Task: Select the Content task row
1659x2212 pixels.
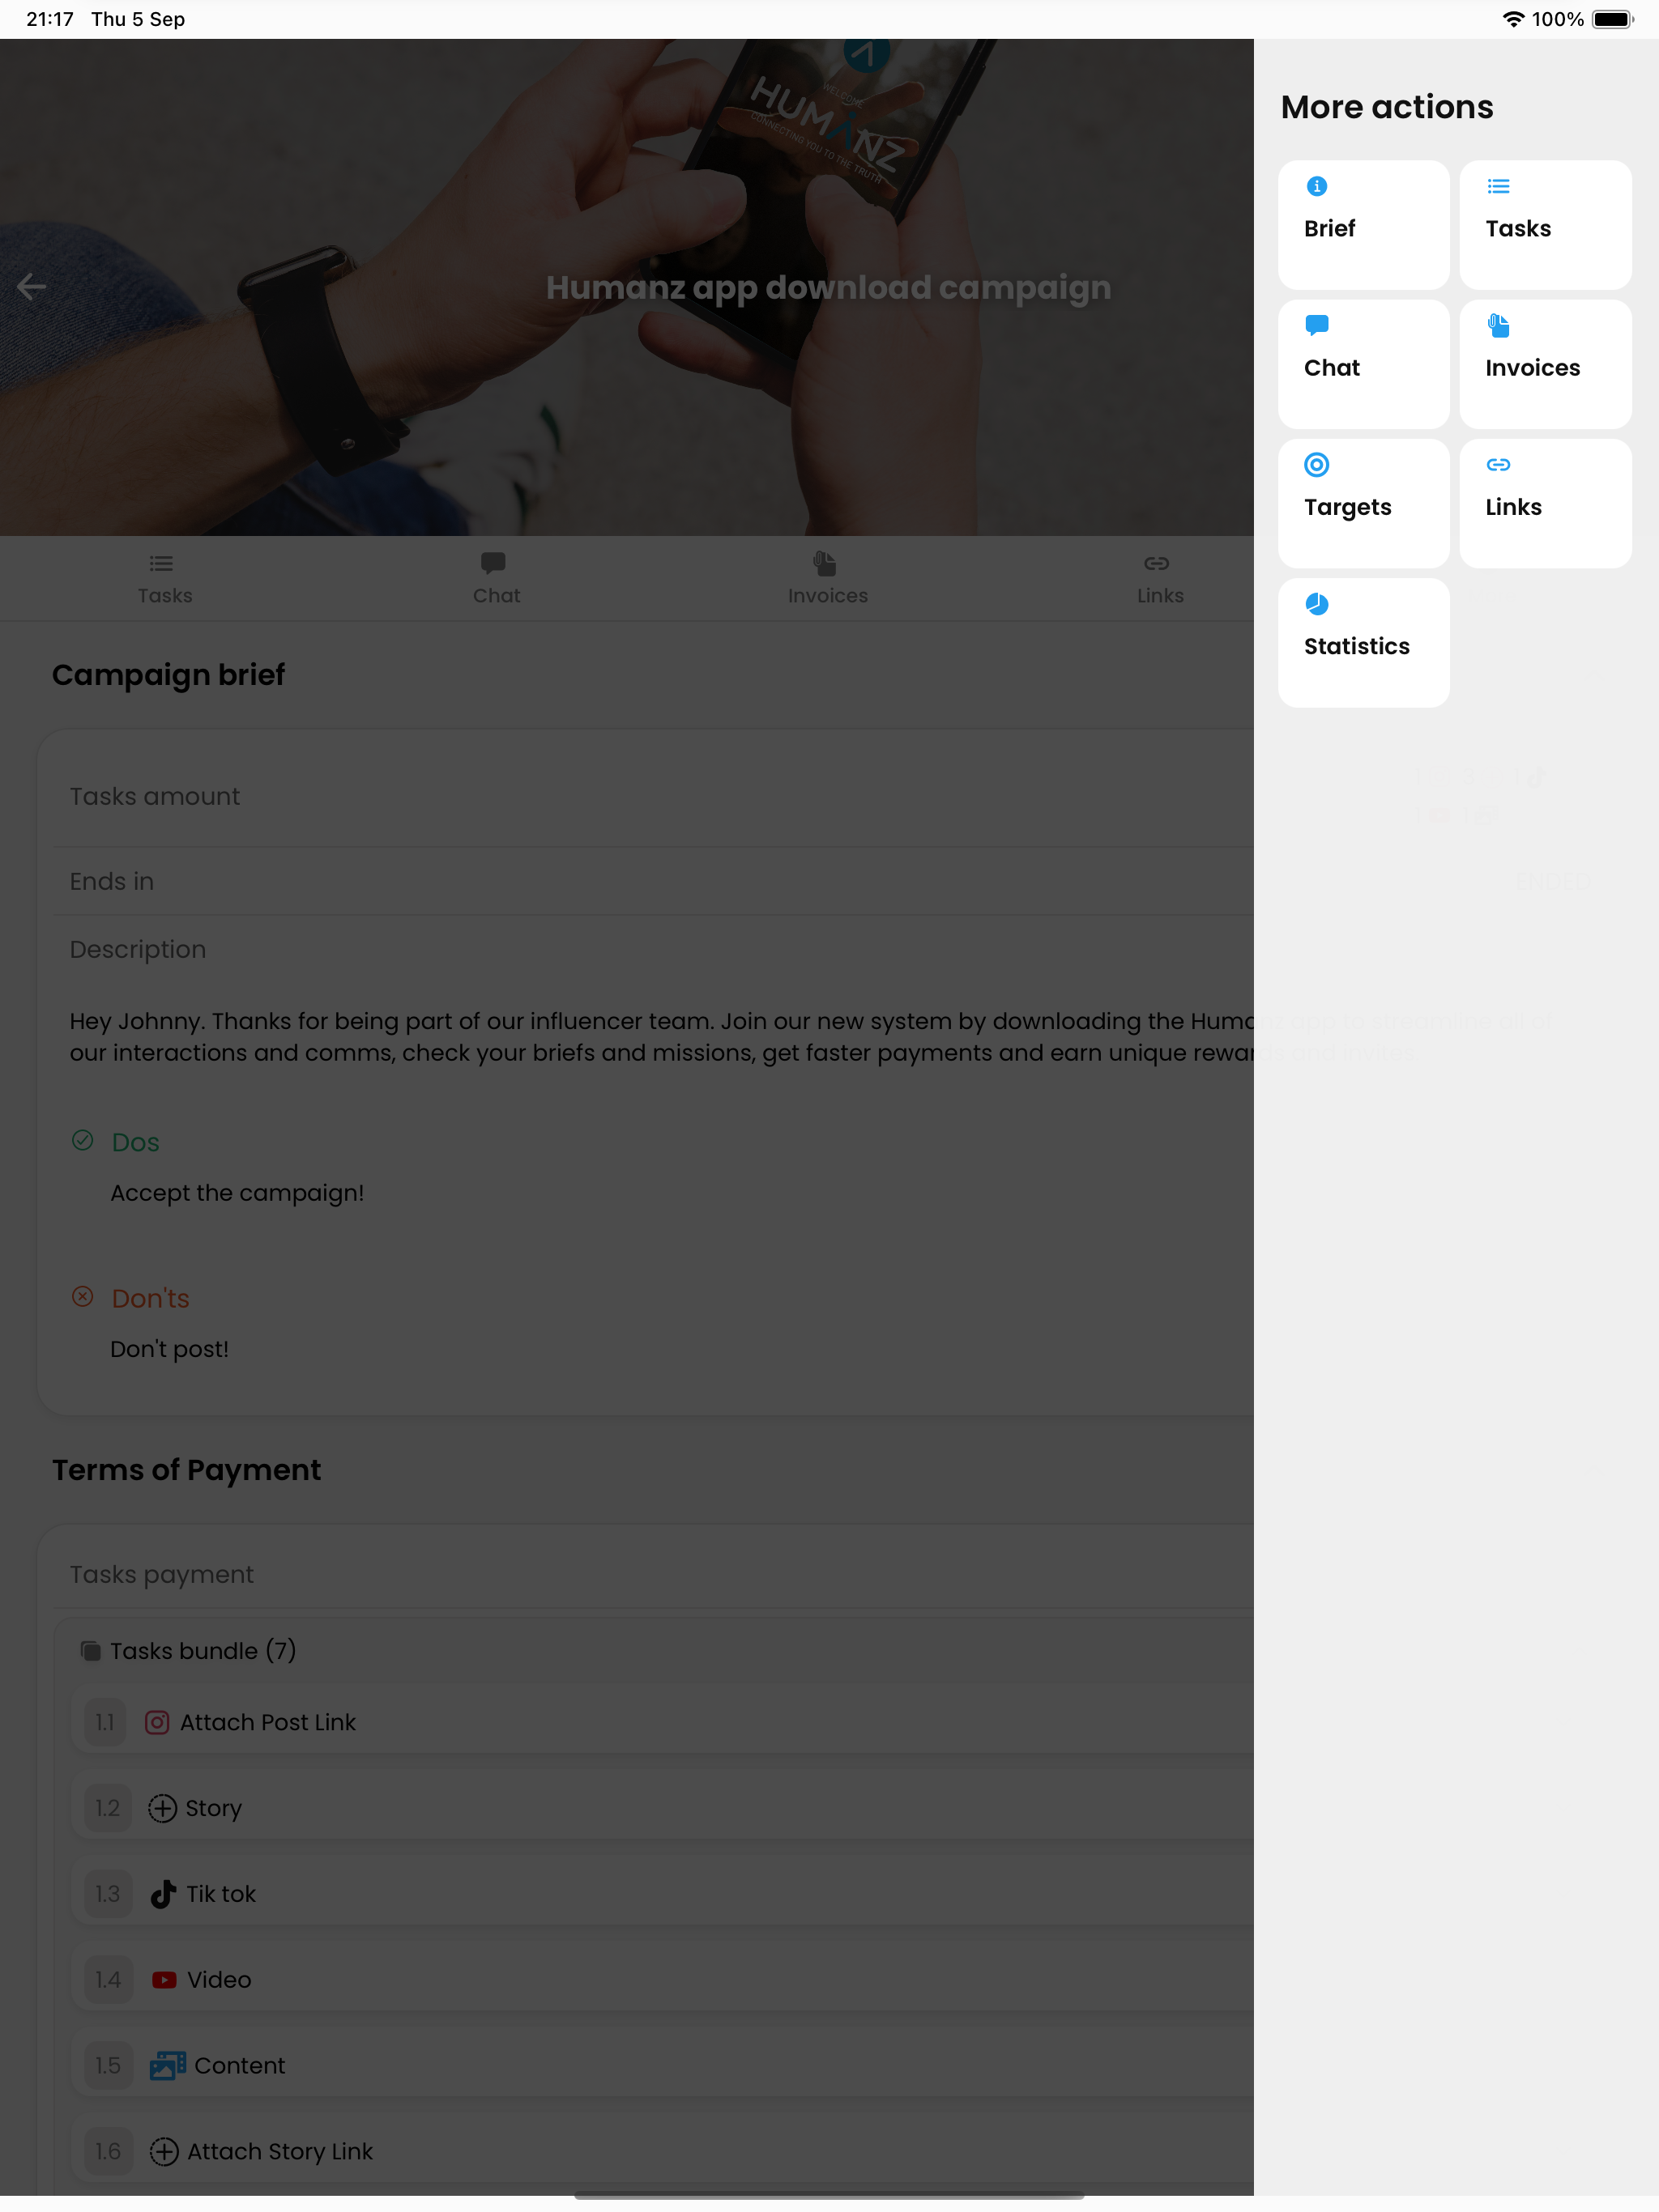Action: click(x=661, y=2065)
